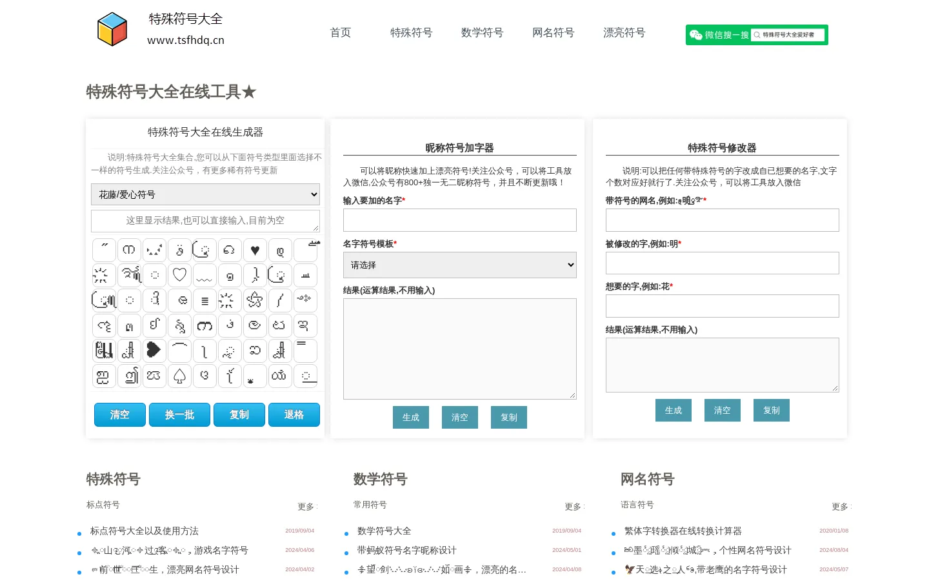Focus the generator result text box
The width and height of the screenshot is (929, 581).
click(205, 221)
